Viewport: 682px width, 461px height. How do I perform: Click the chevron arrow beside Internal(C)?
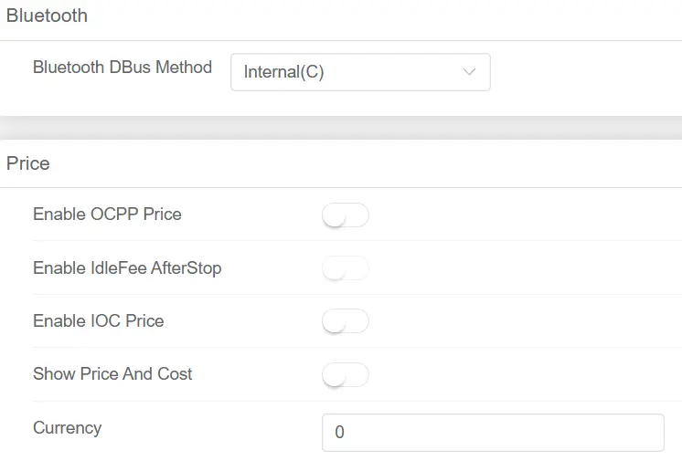point(470,72)
